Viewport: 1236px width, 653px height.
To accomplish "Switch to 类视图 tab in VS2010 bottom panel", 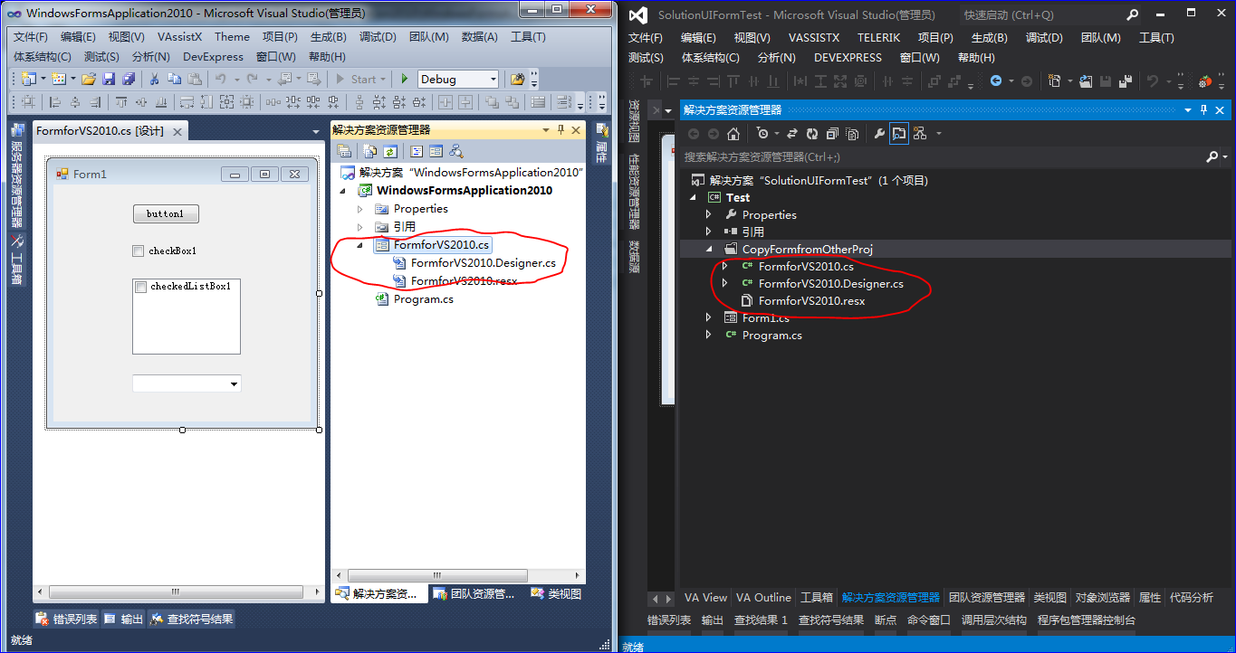I will [x=557, y=594].
